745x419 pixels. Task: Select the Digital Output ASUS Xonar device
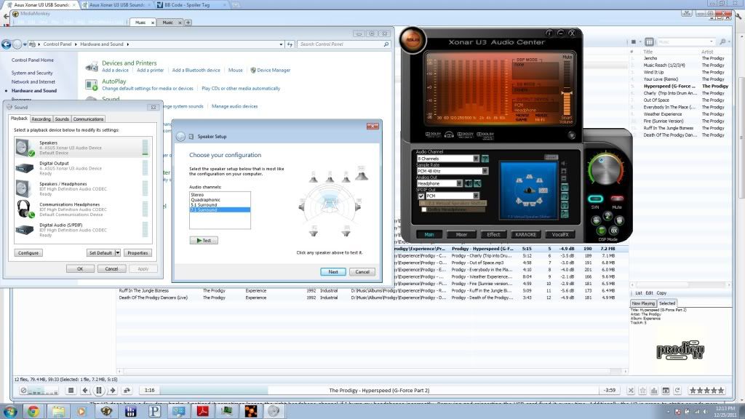83,168
